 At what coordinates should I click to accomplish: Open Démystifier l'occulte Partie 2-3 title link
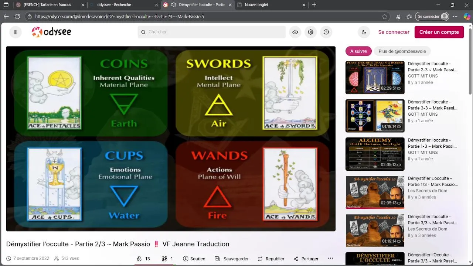433,66
